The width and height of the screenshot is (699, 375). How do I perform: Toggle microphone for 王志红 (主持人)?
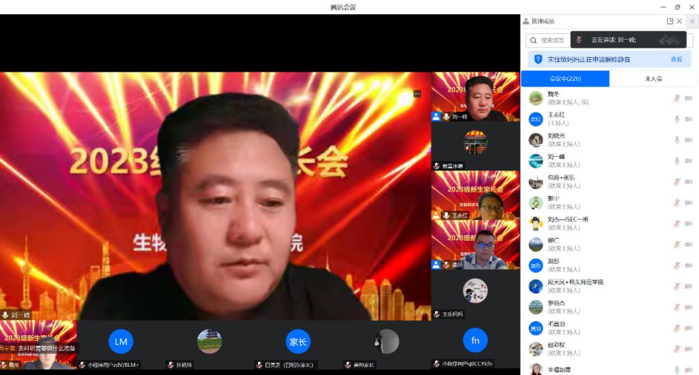click(x=676, y=119)
